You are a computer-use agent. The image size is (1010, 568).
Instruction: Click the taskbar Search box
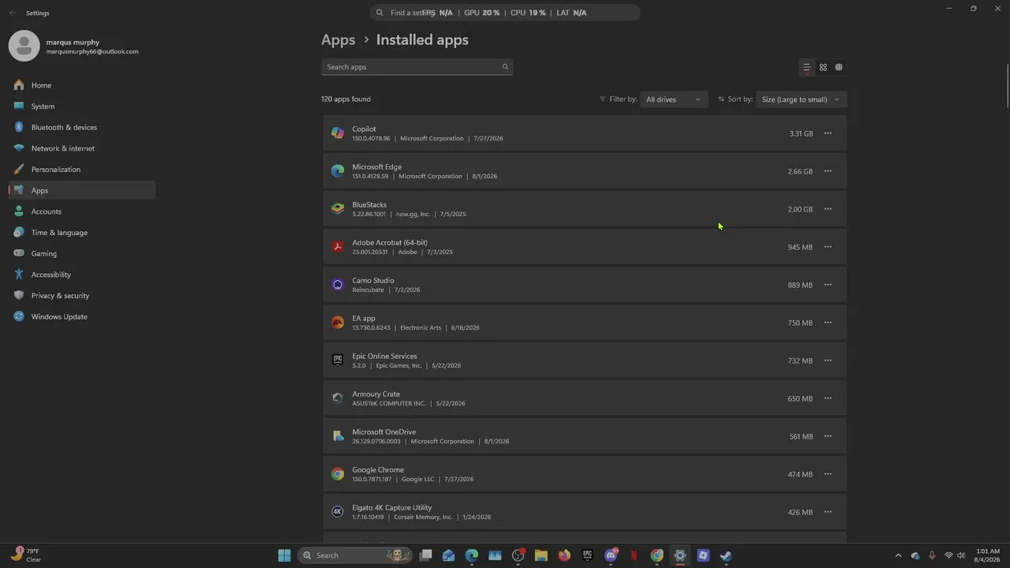(357, 555)
